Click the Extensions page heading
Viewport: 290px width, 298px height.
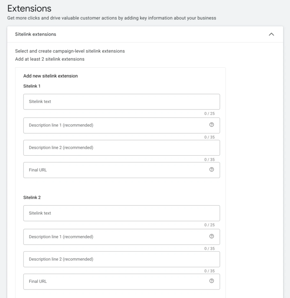click(x=29, y=8)
